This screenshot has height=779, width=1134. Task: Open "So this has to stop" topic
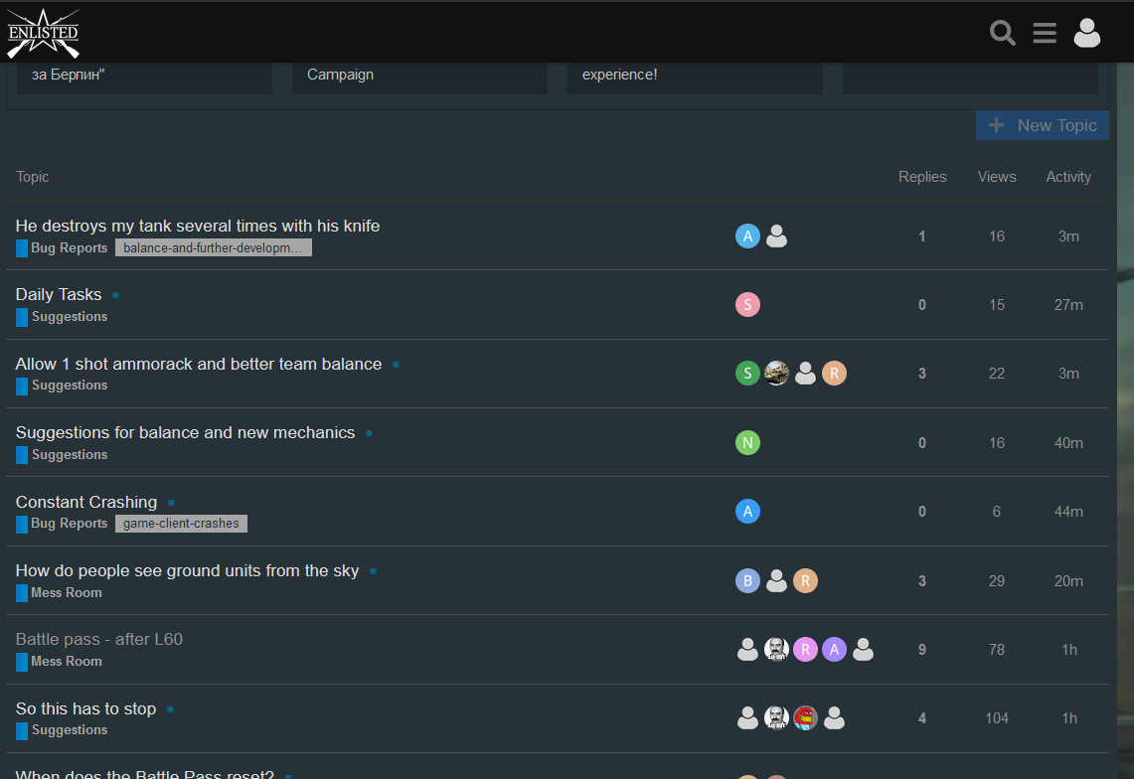85,708
